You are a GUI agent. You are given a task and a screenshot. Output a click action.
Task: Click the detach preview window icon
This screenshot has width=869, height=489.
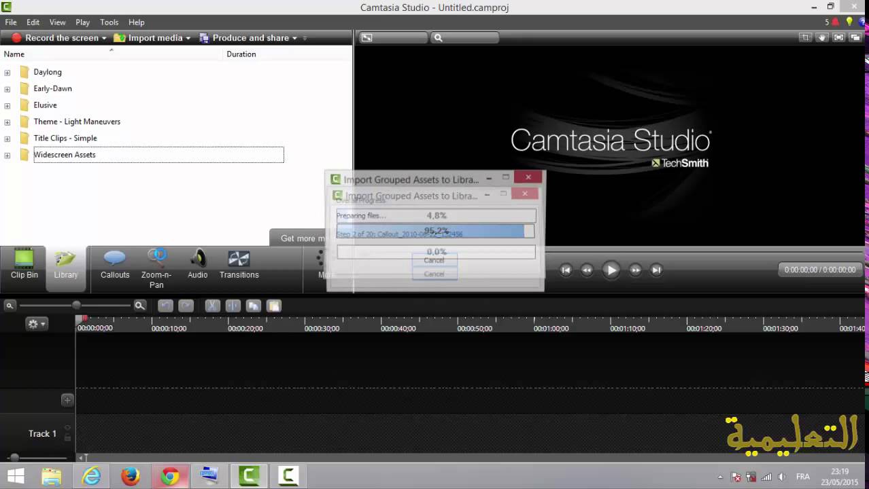tap(855, 38)
